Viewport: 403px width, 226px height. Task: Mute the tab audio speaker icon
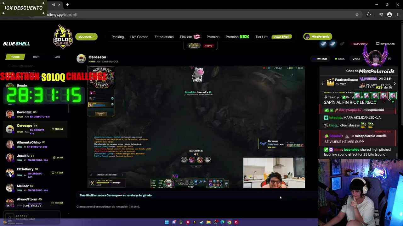(x=54, y=5)
